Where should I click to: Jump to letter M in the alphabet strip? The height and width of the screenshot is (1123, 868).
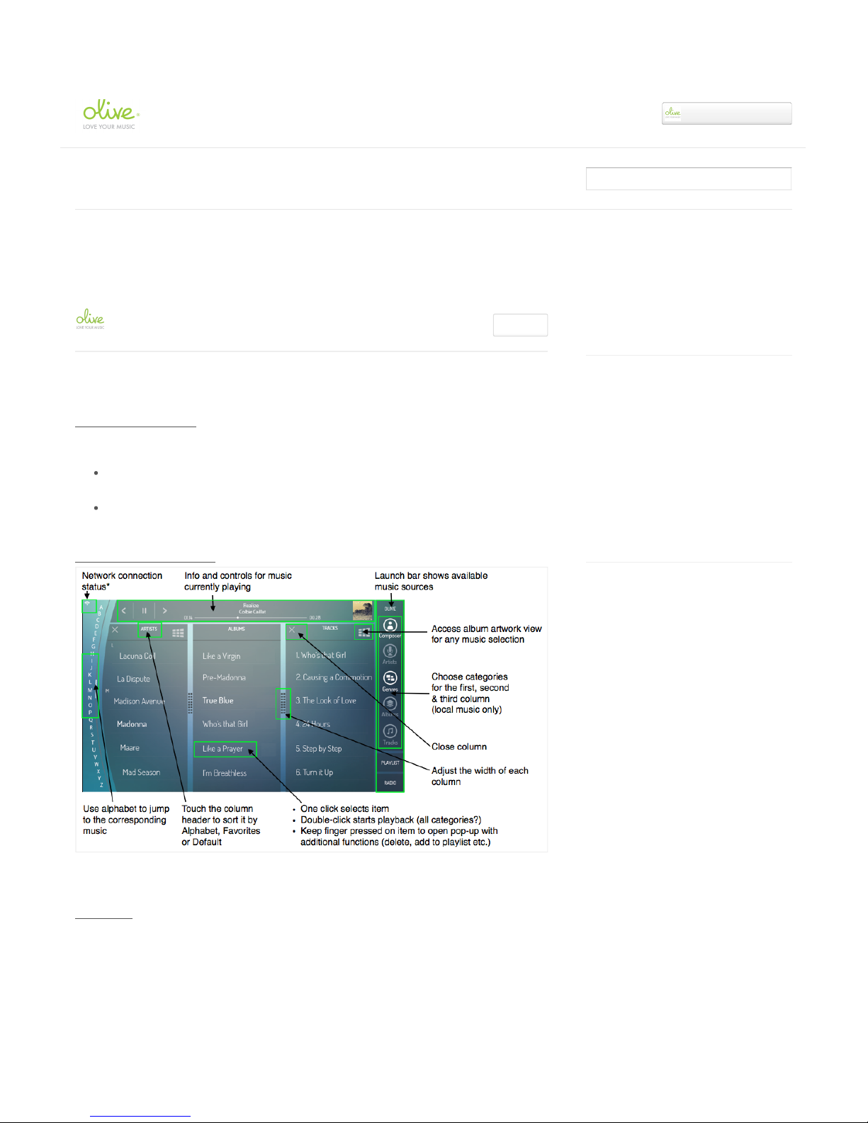click(90, 689)
